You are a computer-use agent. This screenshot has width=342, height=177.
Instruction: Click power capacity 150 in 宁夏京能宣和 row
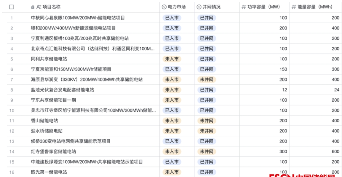(283, 69)
